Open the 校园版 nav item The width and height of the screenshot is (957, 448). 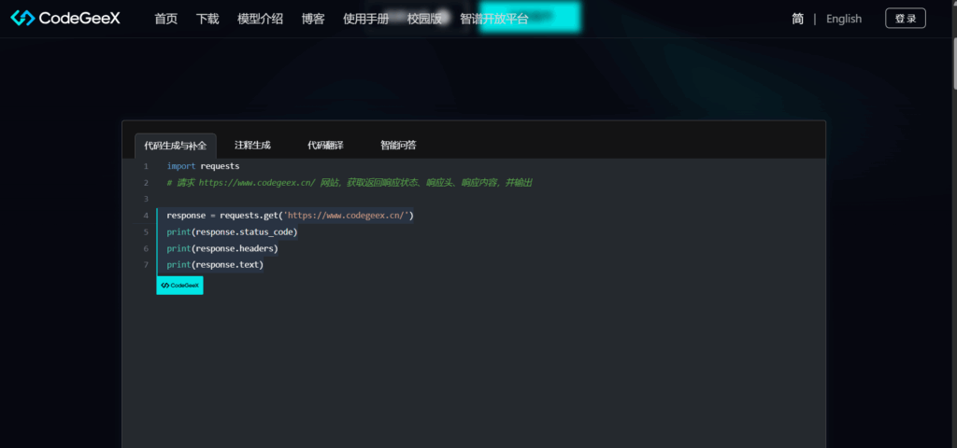424,19
